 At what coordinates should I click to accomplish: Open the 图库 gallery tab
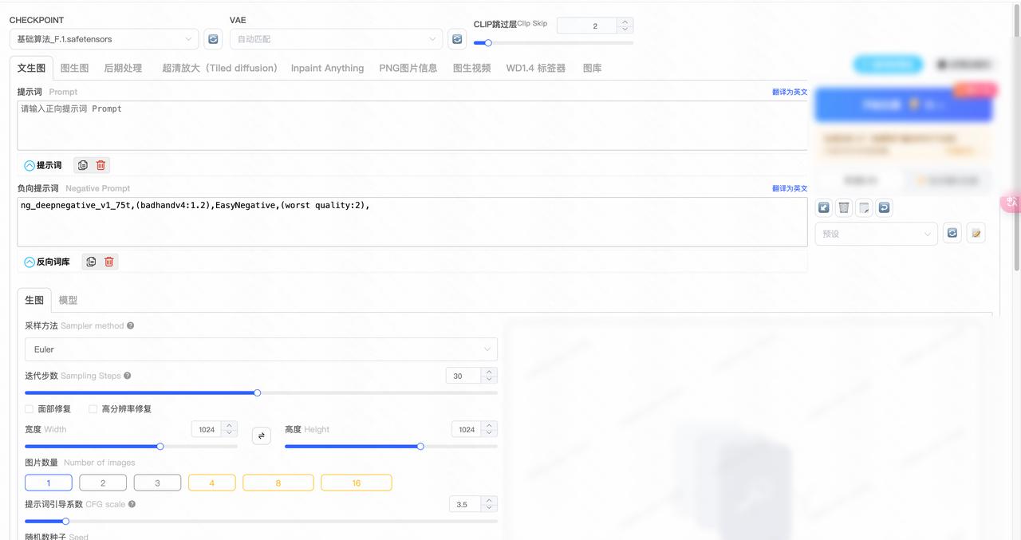[592, 68]
